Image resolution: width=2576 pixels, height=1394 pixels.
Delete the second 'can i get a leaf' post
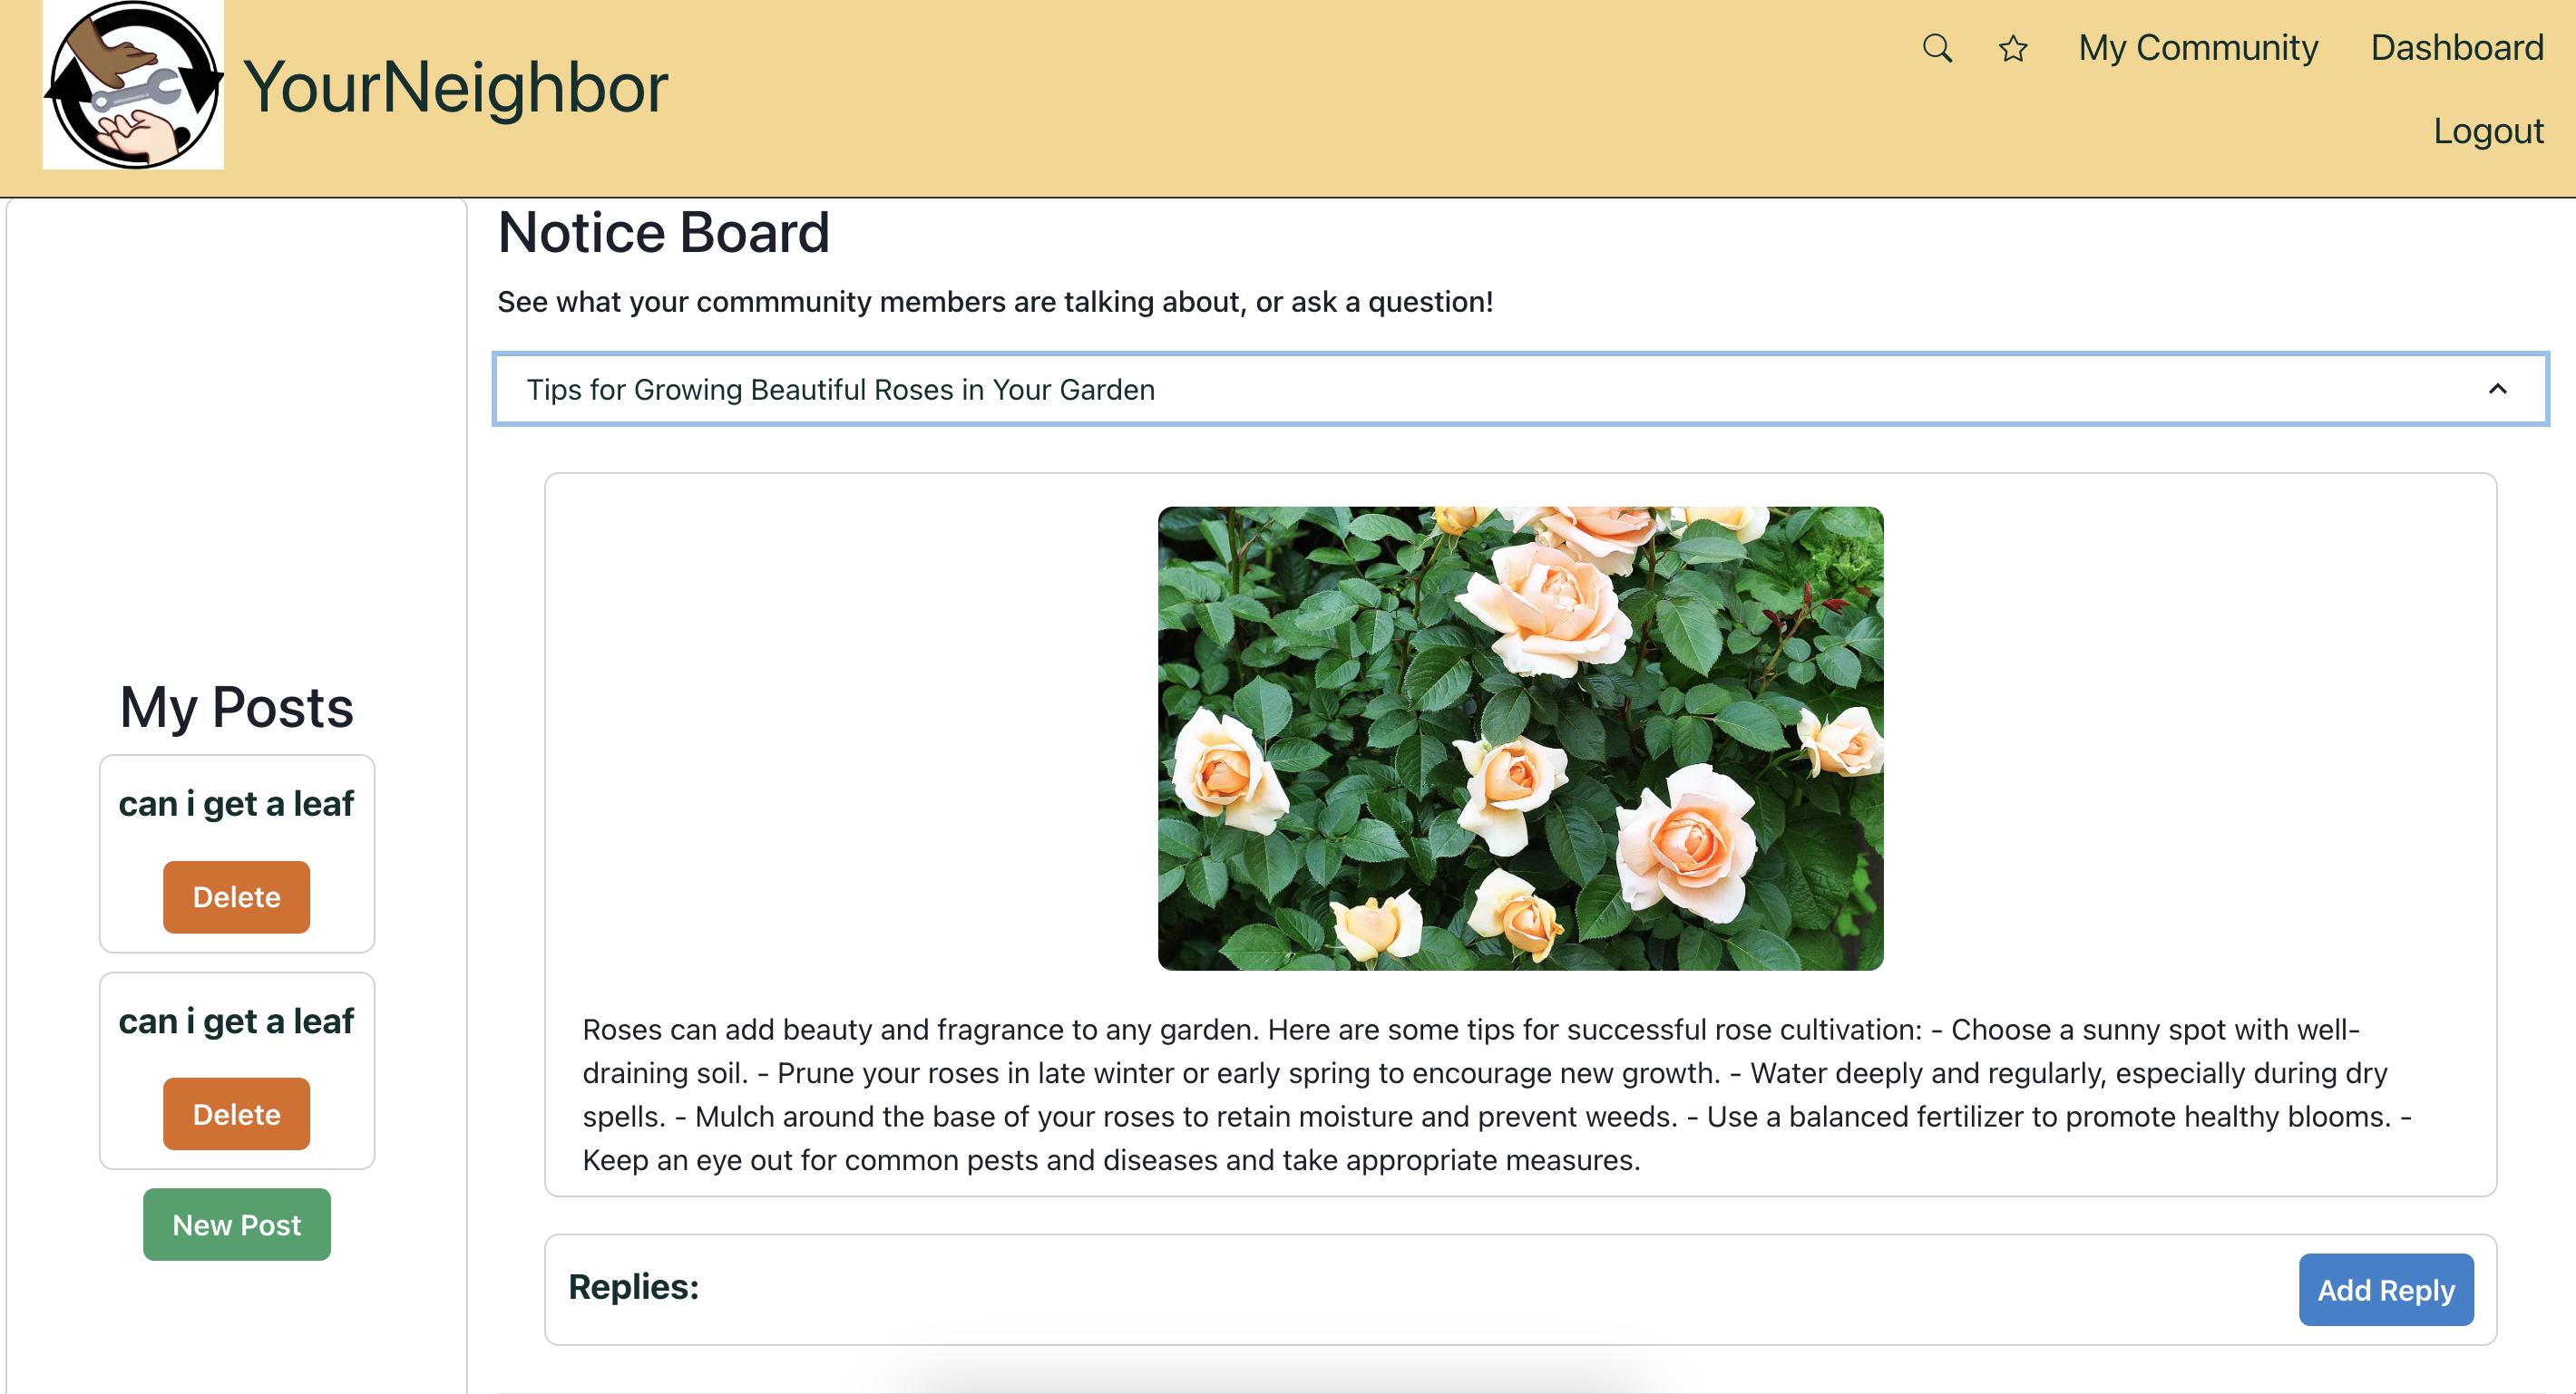coord(236,1113)
